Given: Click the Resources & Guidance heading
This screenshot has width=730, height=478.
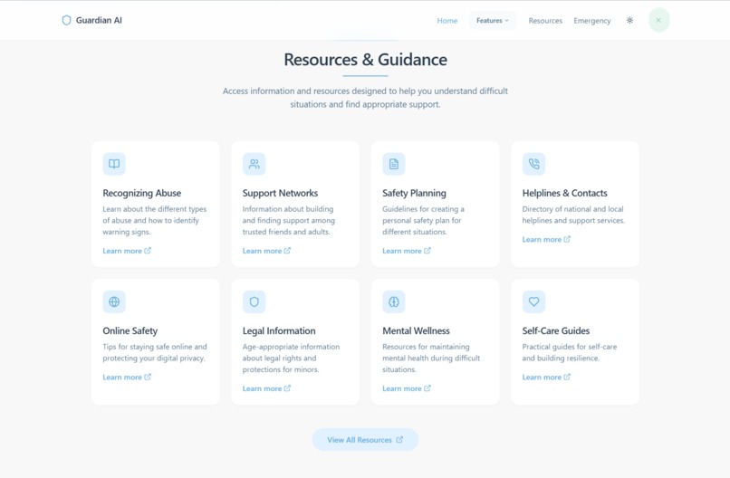Looking at the screenshot, I should pyautogui.click(x=366, y=60).
